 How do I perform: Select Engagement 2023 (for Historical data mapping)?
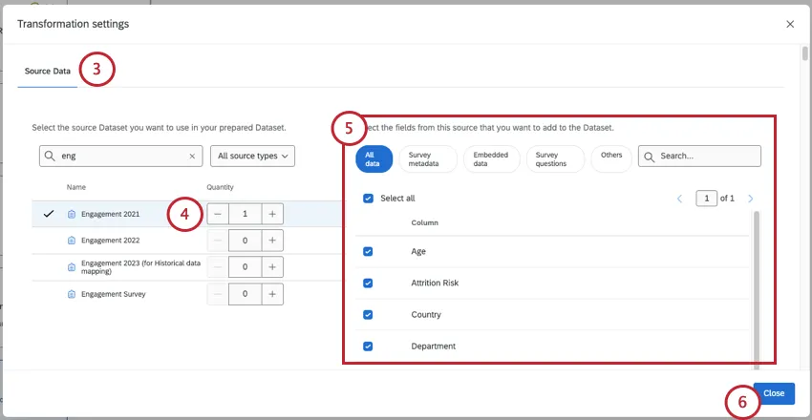(188, 267)
